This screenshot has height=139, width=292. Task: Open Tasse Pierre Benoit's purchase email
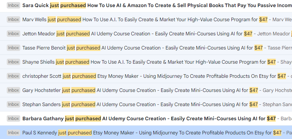[x=146, y=48]
